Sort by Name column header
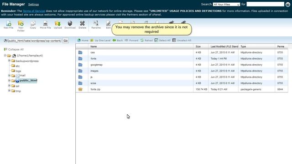This screenshot has height=164, width=292. [x=141, y=46]
